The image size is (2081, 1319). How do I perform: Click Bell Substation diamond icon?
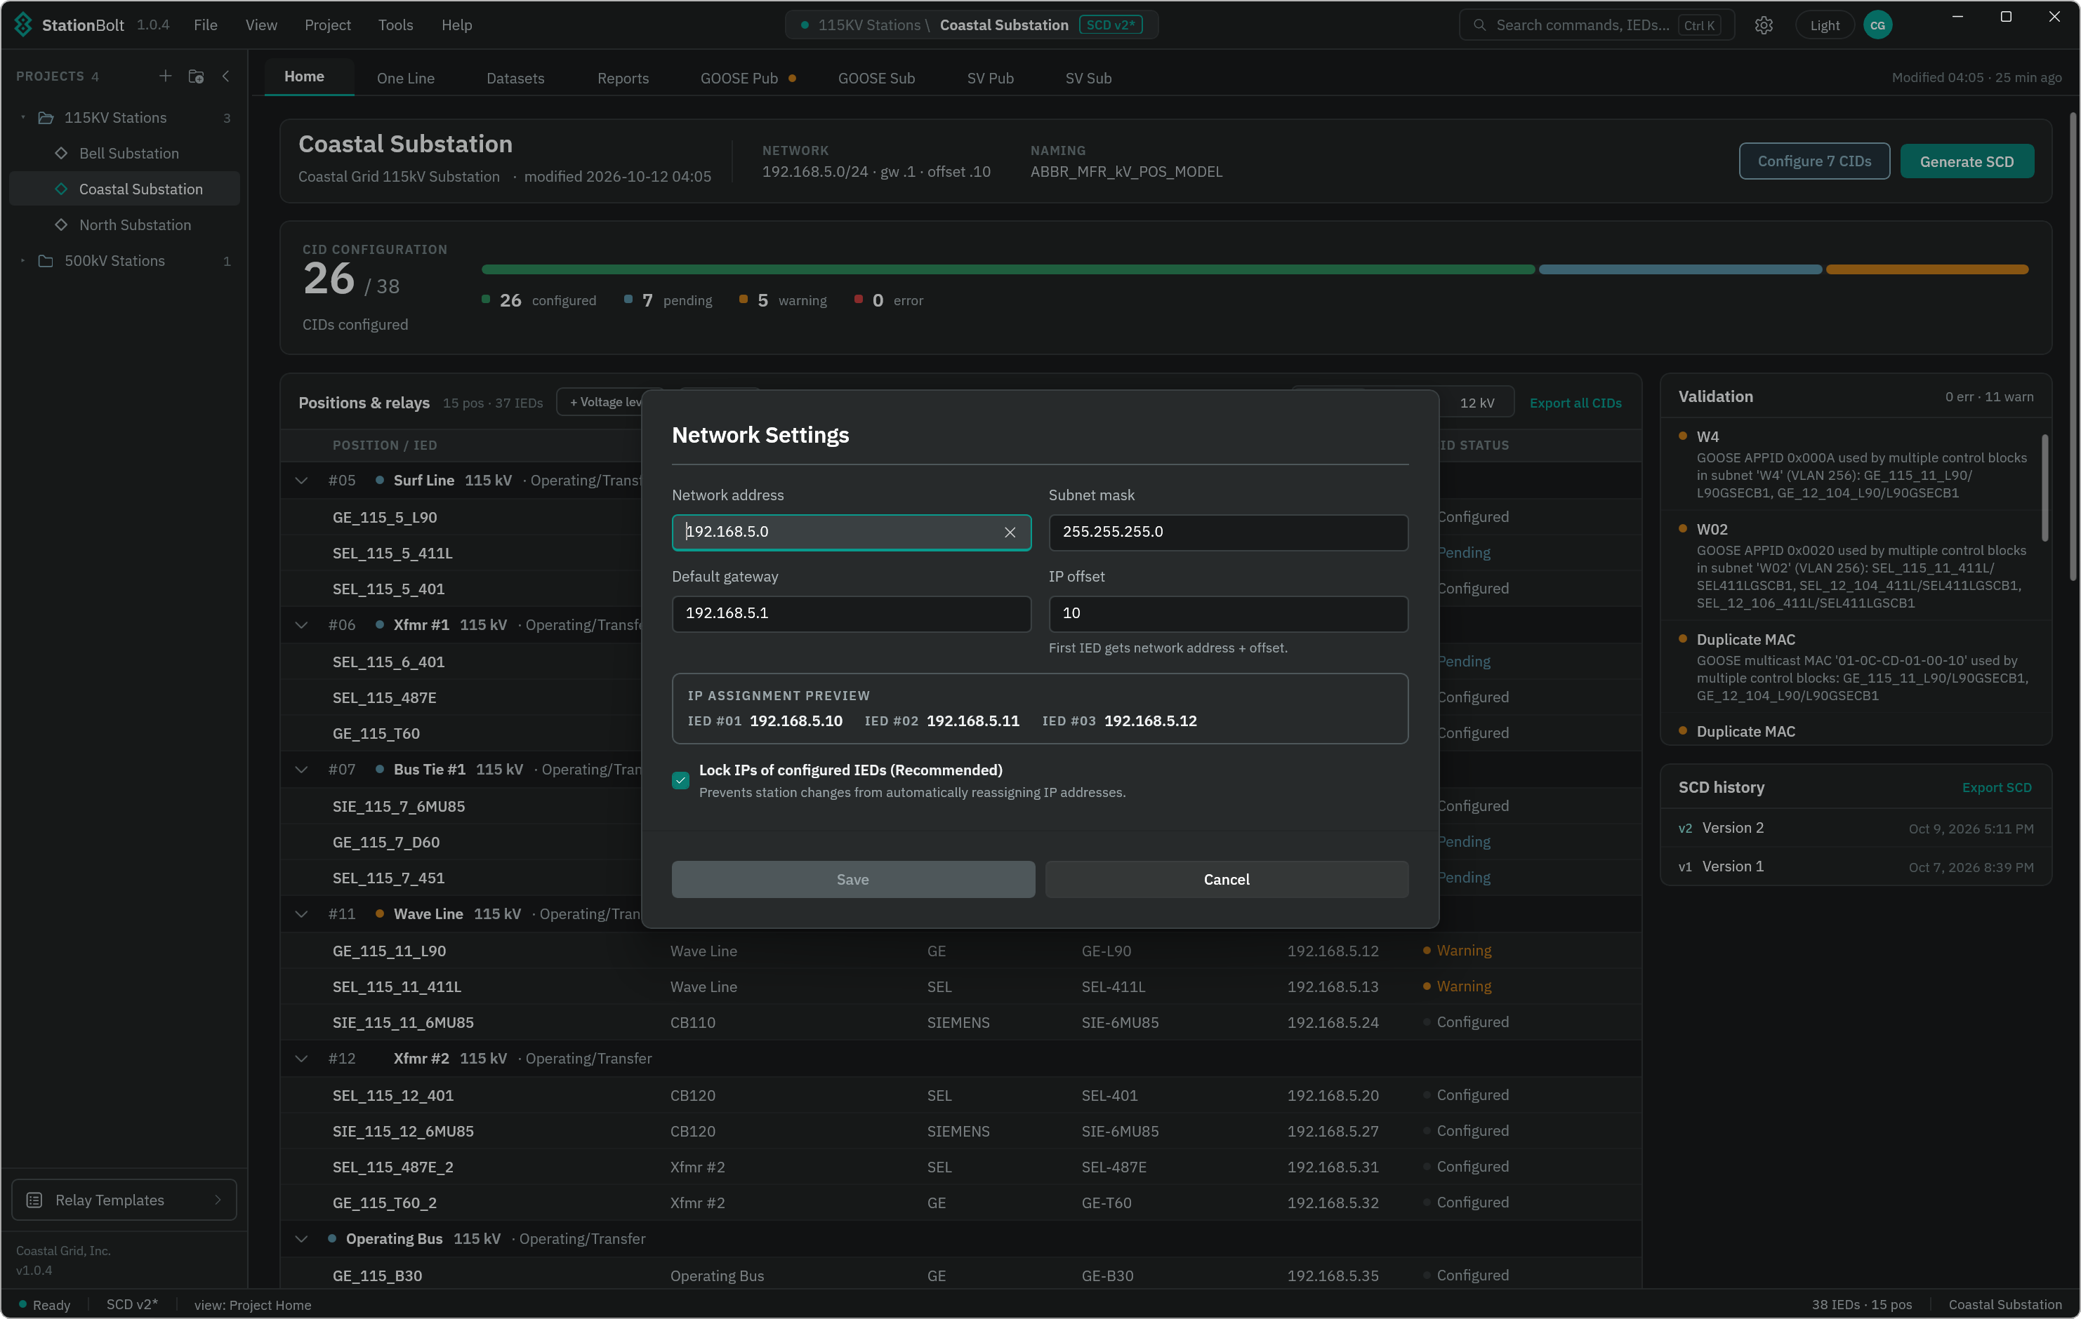pyautogui.click(x=61, y=153)
